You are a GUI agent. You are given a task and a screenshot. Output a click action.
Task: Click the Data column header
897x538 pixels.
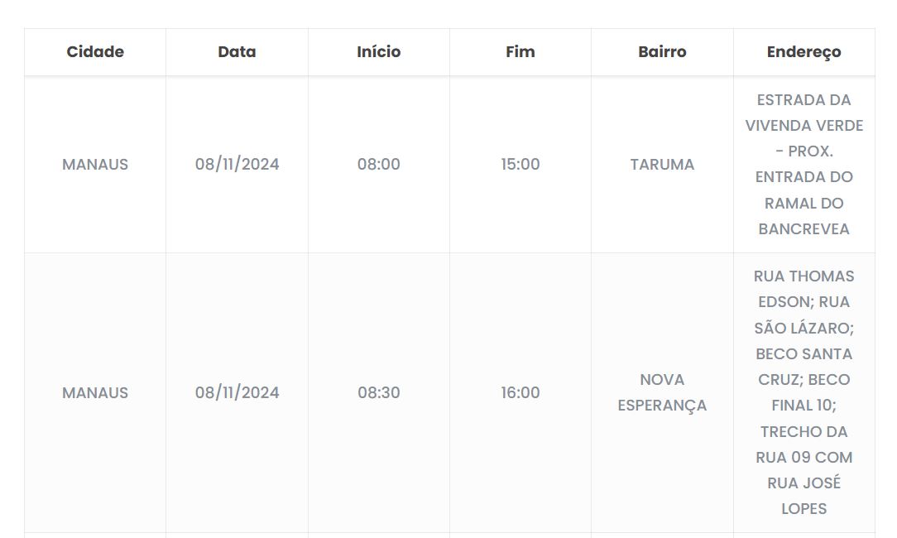click(x=237, y=51)
